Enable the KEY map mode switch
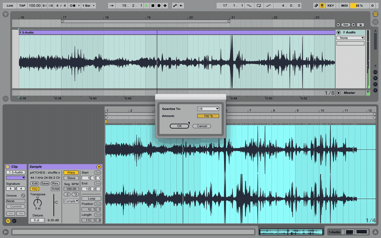The image size is (381, 238). coord(330,6)
